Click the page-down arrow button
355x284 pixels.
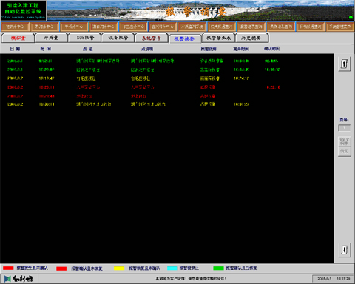(344, 250)
